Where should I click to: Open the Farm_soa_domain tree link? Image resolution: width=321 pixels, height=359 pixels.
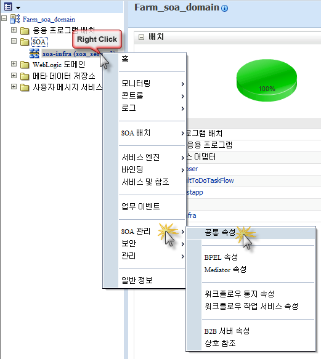pyautogui.click(x=49, y=19)
